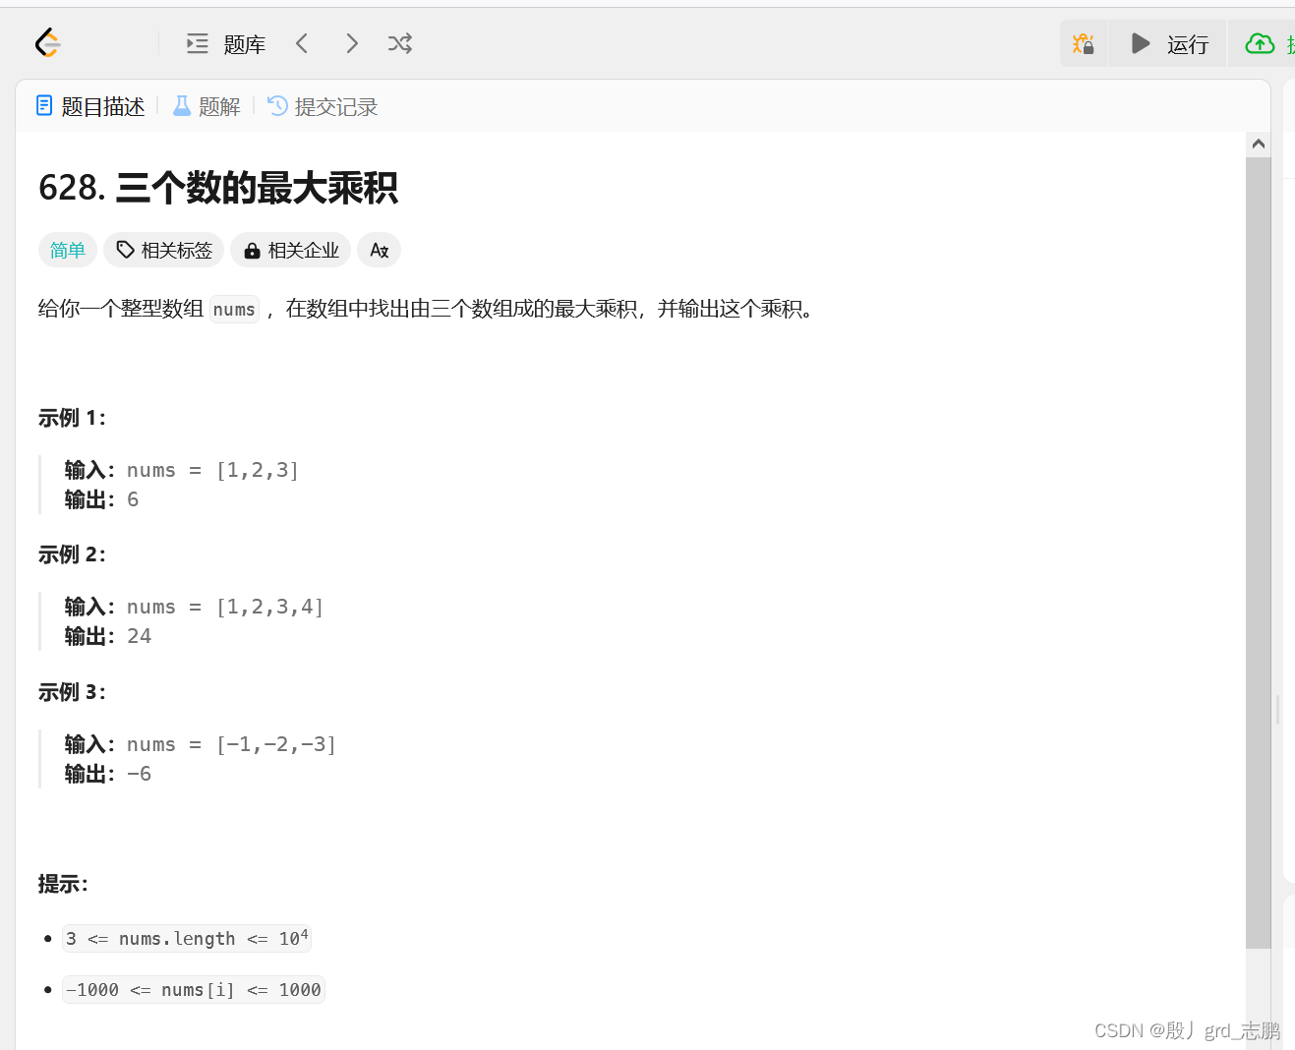Click the cloud upload submit icon
Screen dimensions: 1295x1050
(1260, 44)
